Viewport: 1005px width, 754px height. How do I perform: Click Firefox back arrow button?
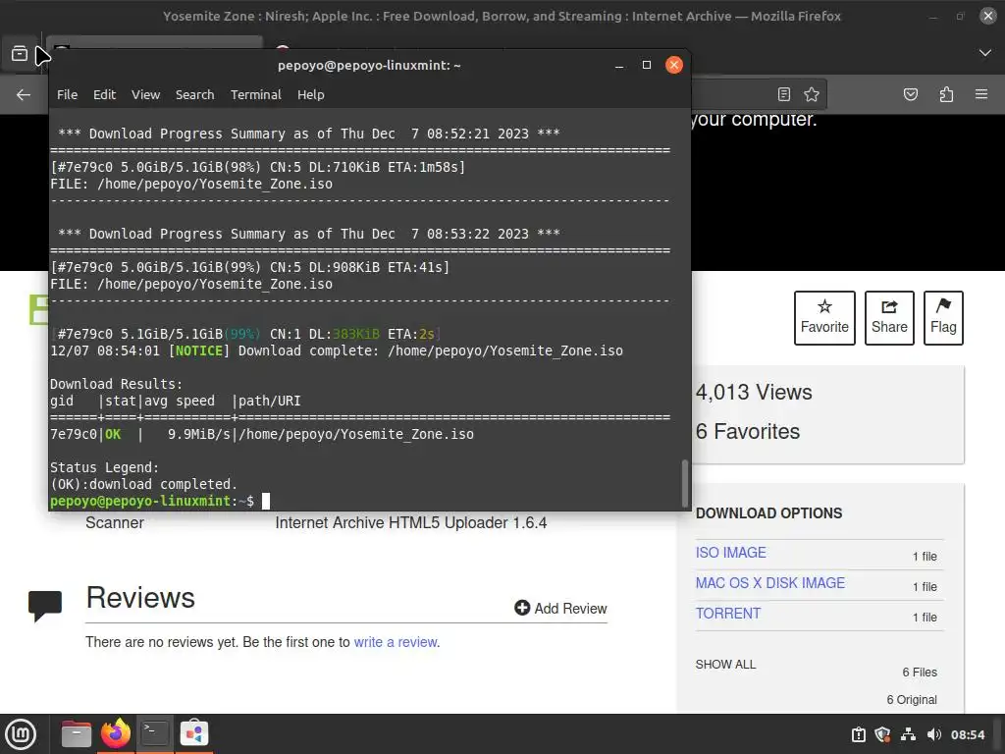pos(24,95)
